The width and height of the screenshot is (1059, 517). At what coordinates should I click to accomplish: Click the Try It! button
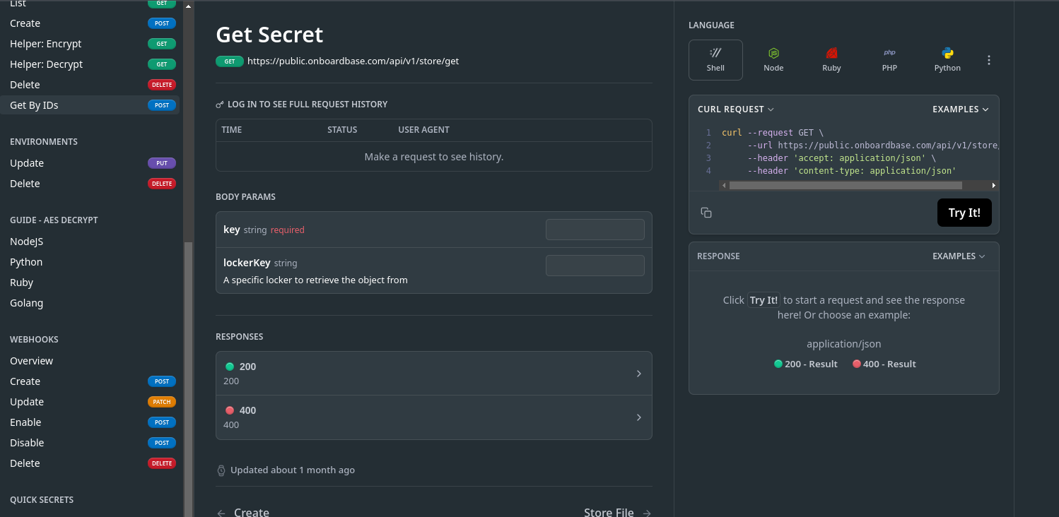click(964, 213)
